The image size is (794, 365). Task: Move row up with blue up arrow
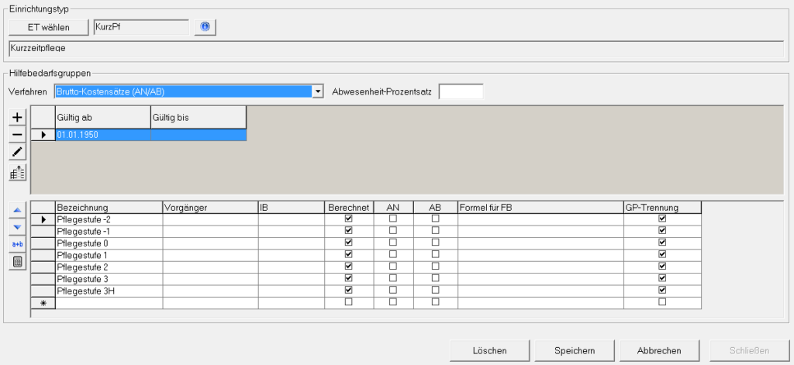point(17,210)
